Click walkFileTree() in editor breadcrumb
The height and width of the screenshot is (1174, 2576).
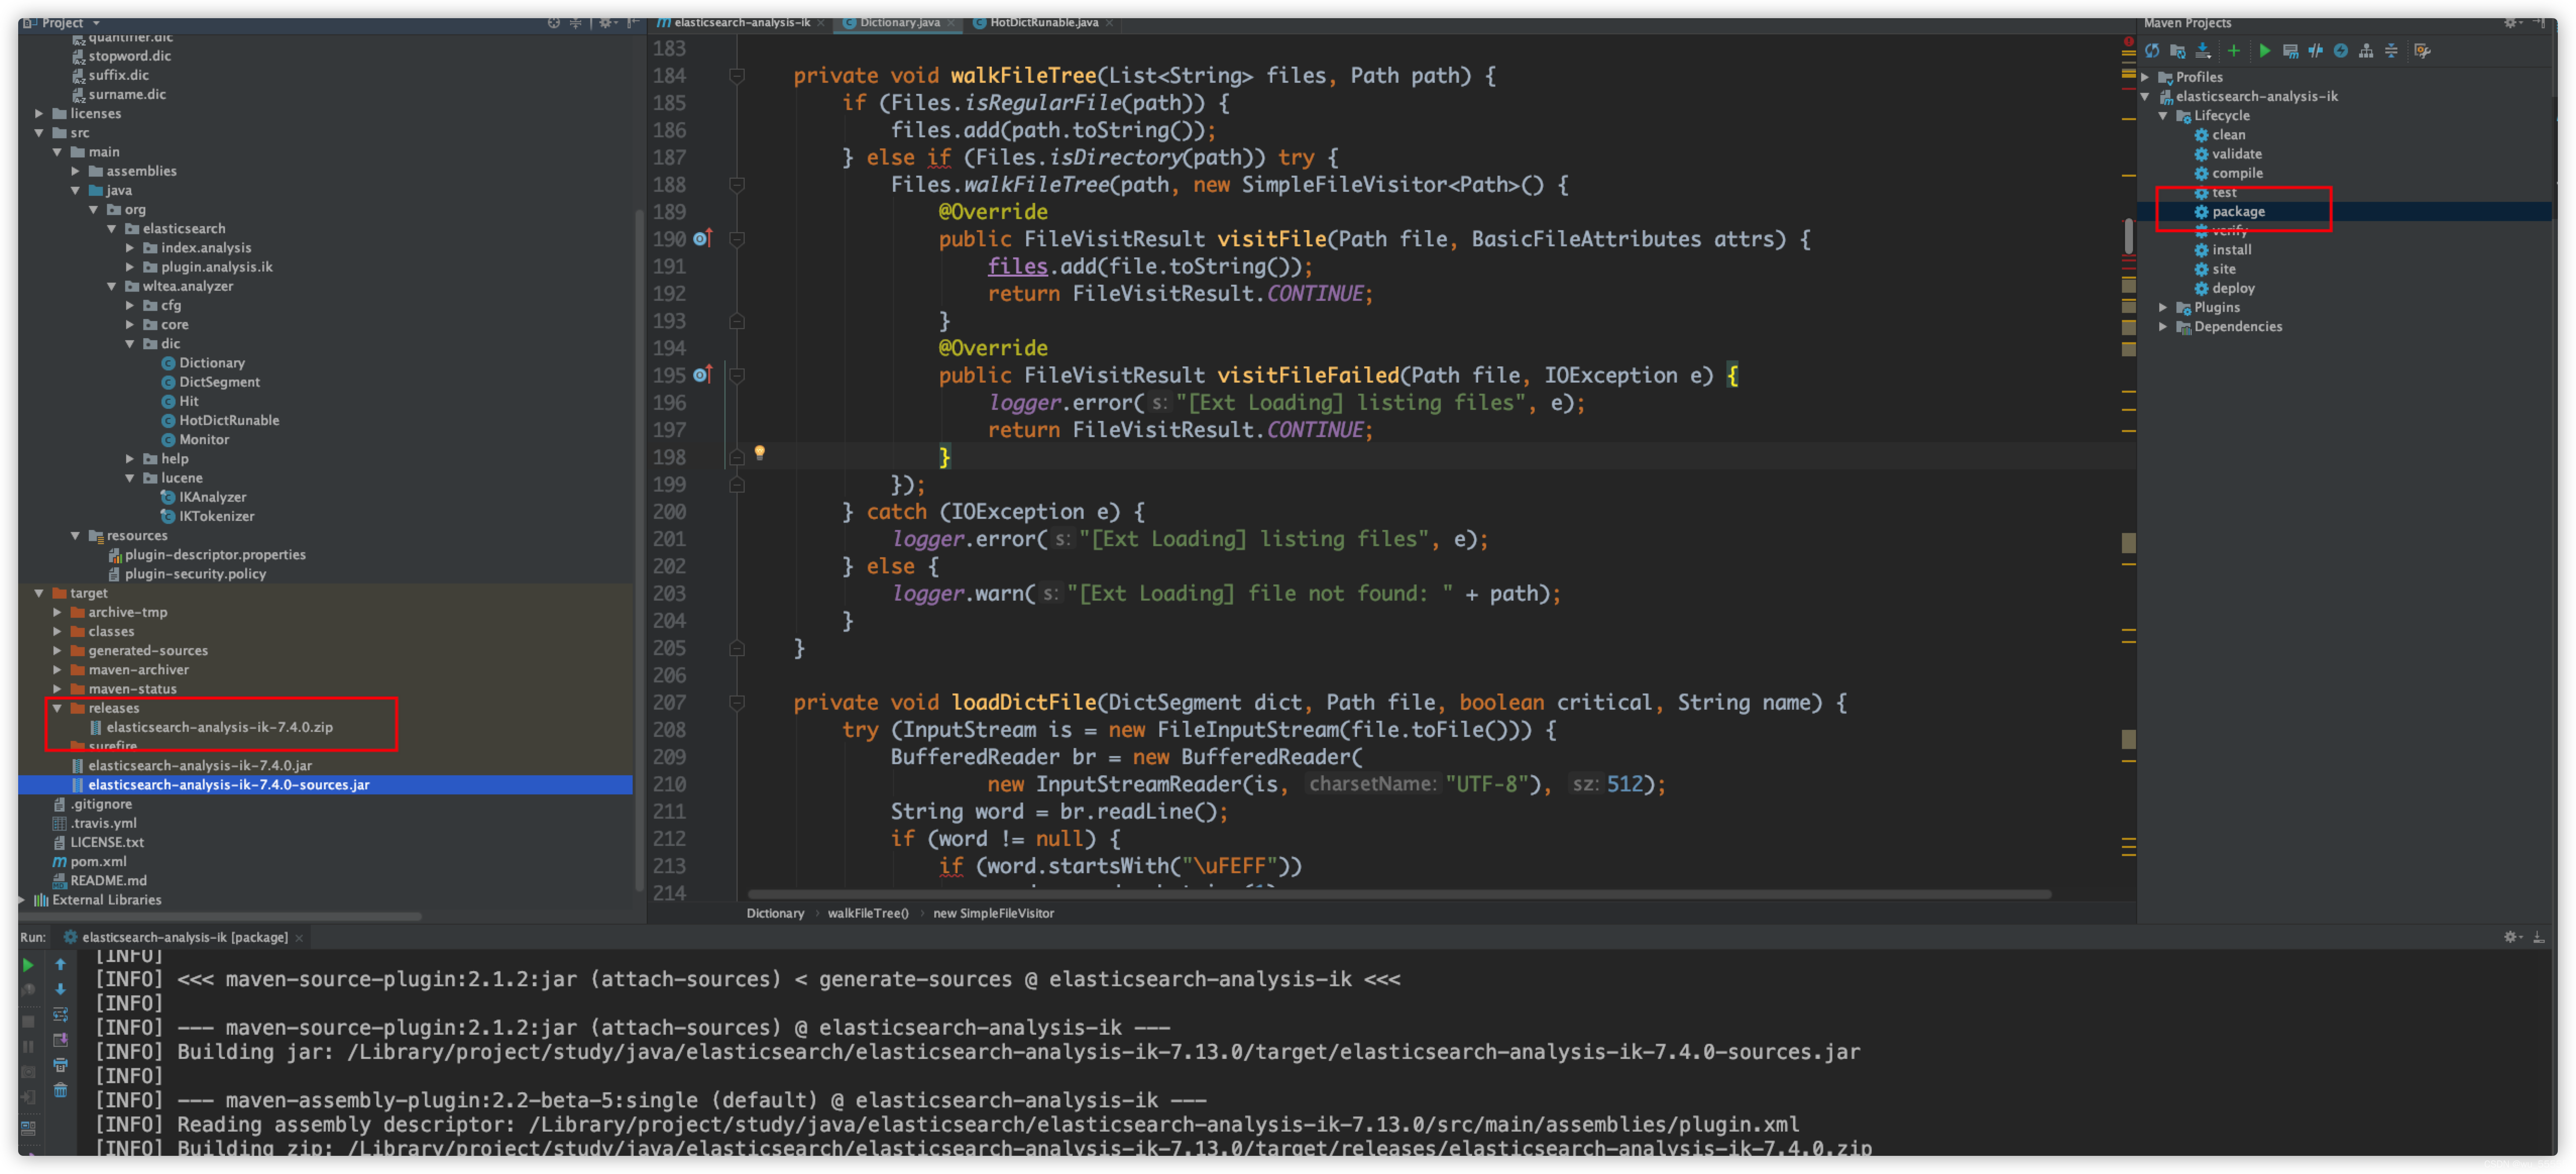coord(867,913)
